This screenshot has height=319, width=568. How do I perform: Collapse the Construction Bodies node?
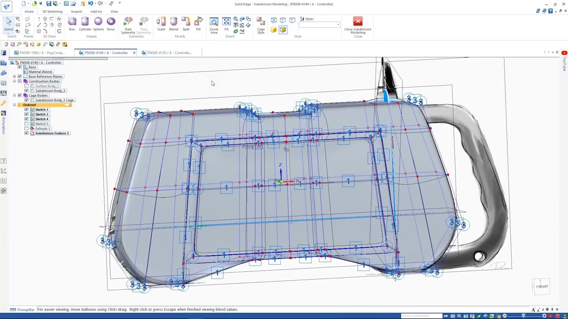14,82
